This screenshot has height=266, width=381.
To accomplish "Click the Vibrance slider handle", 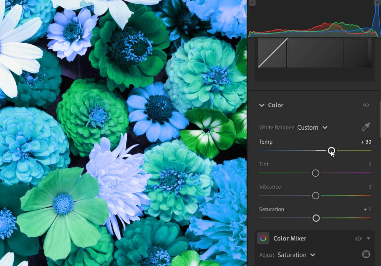I will 316,195.
